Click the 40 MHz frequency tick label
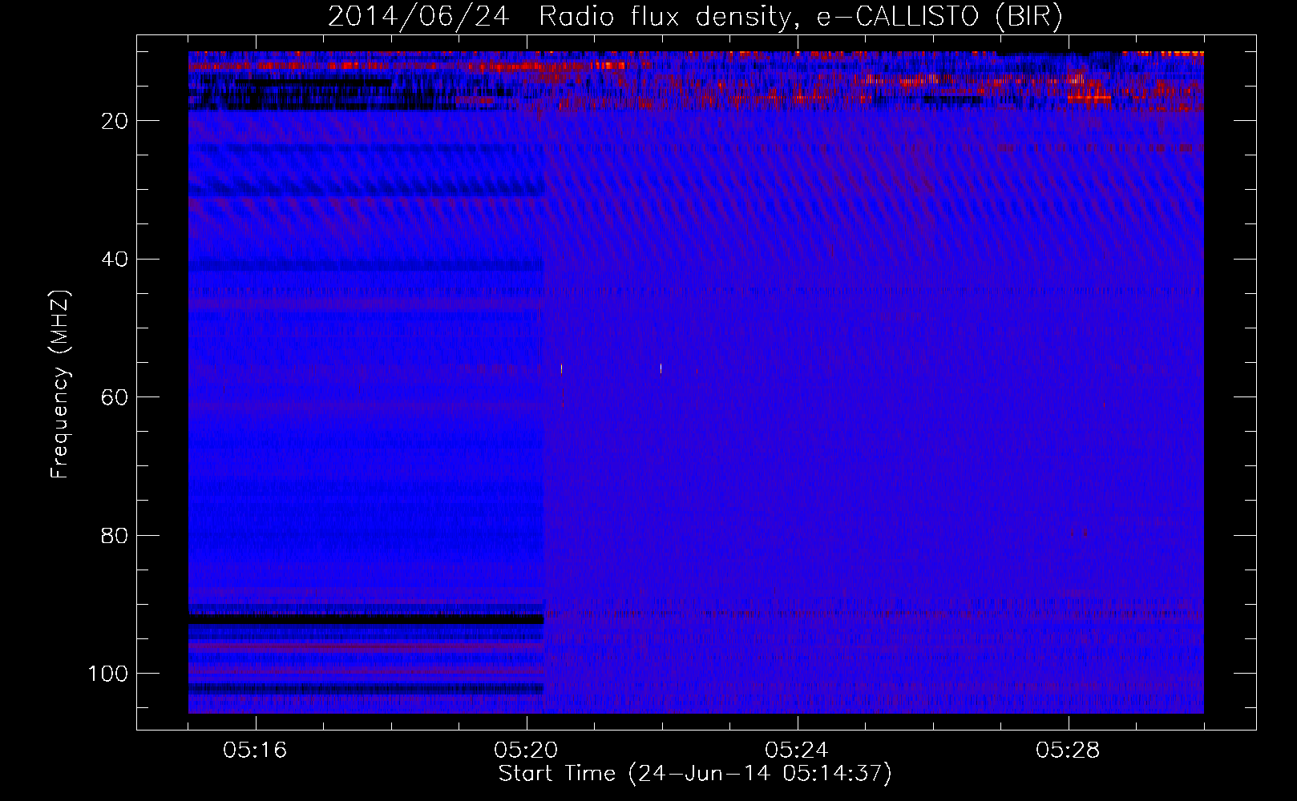This screenshot has width=1297, height=801. pyautogui.click(x=115, y=260)
